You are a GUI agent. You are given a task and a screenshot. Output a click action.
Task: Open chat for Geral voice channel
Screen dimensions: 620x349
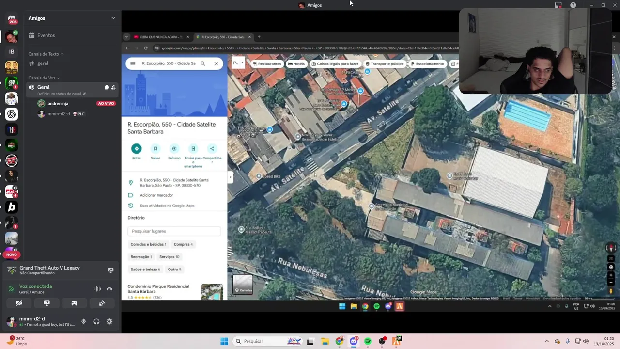tap(107, 87)
